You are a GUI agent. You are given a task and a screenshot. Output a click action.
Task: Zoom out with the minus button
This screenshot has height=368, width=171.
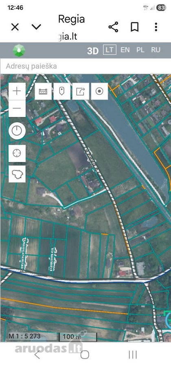click(17, 108)
